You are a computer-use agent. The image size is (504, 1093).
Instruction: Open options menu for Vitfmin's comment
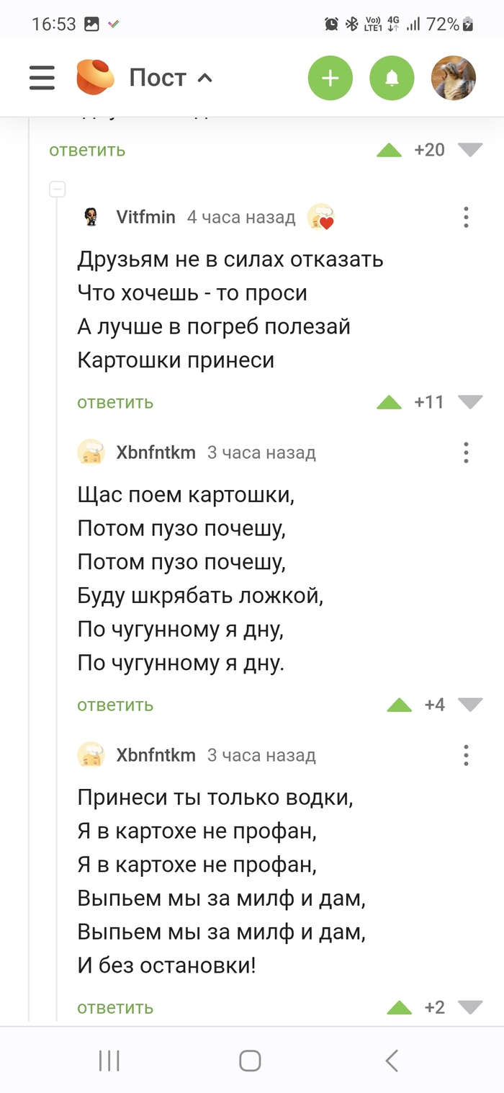466,217
